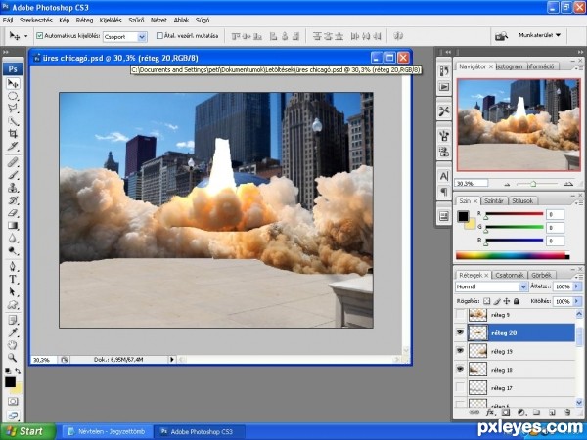Delete layer using the trash icon
Viewport: 587px width, 440px height.
tap(567, 412)
